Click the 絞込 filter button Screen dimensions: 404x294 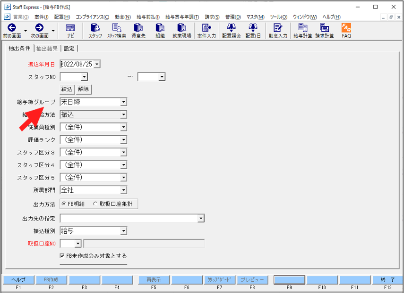67,89
